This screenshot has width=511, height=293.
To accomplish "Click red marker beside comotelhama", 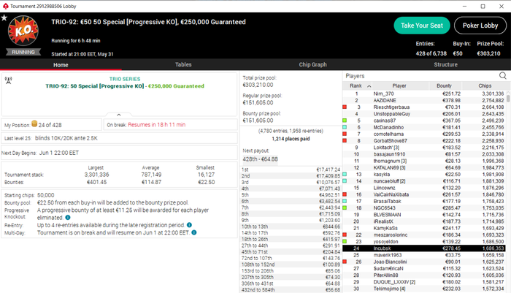I will [x=345, y=134].
